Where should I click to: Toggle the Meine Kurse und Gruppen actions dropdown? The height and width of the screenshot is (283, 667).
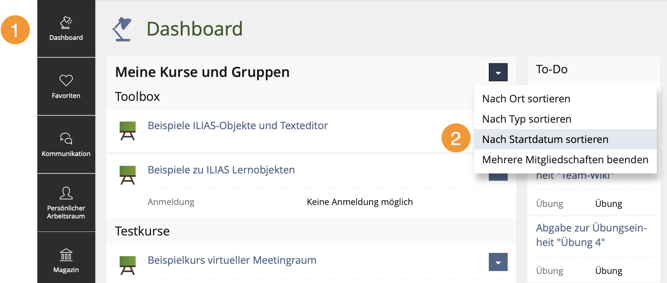(x=498, y=72)
